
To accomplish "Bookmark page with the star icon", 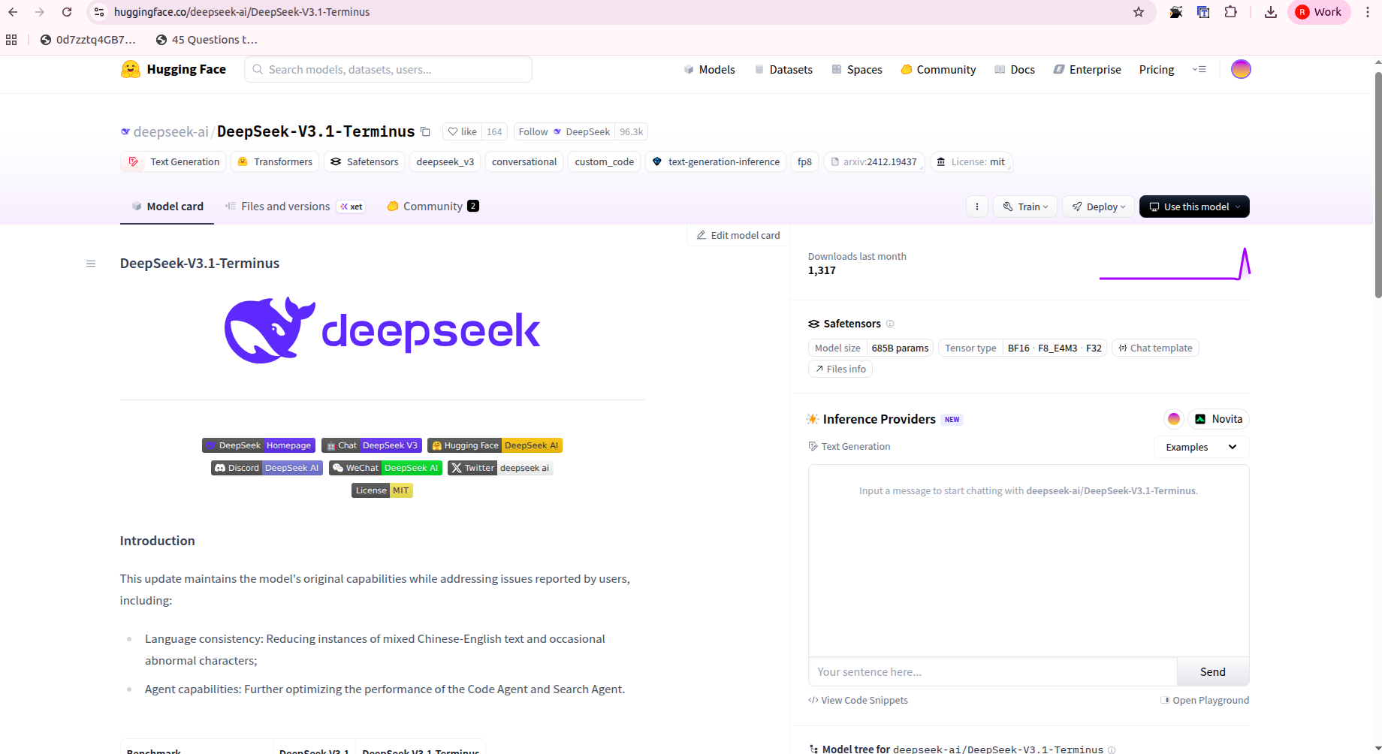I will [1139, 12].
